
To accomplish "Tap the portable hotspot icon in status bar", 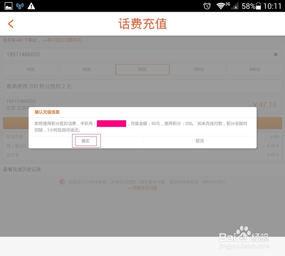I will tap(20, 6).
